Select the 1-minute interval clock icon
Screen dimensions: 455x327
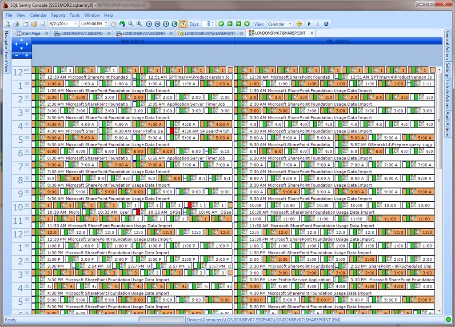pyautogui.click(x=149, y=24)
